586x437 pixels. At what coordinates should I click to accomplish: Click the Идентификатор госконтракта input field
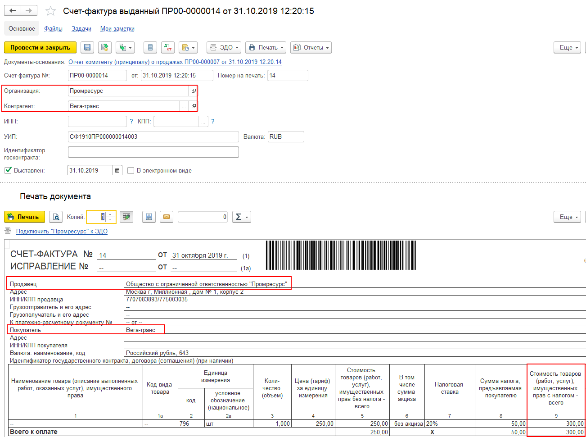[153, 152]
